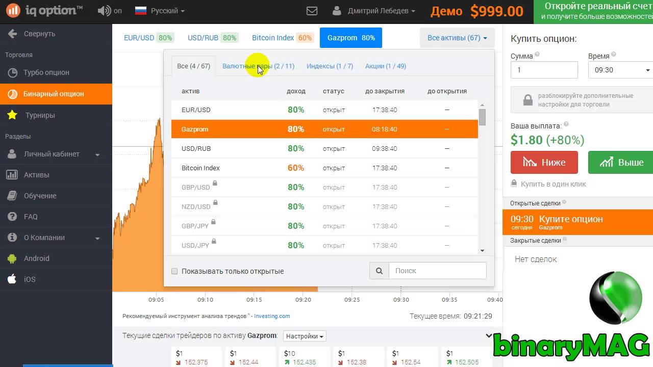Viewport: 653px width, 367px height.
Task: Click the help icon next to Сумма
Action: (x=537, y=55)
